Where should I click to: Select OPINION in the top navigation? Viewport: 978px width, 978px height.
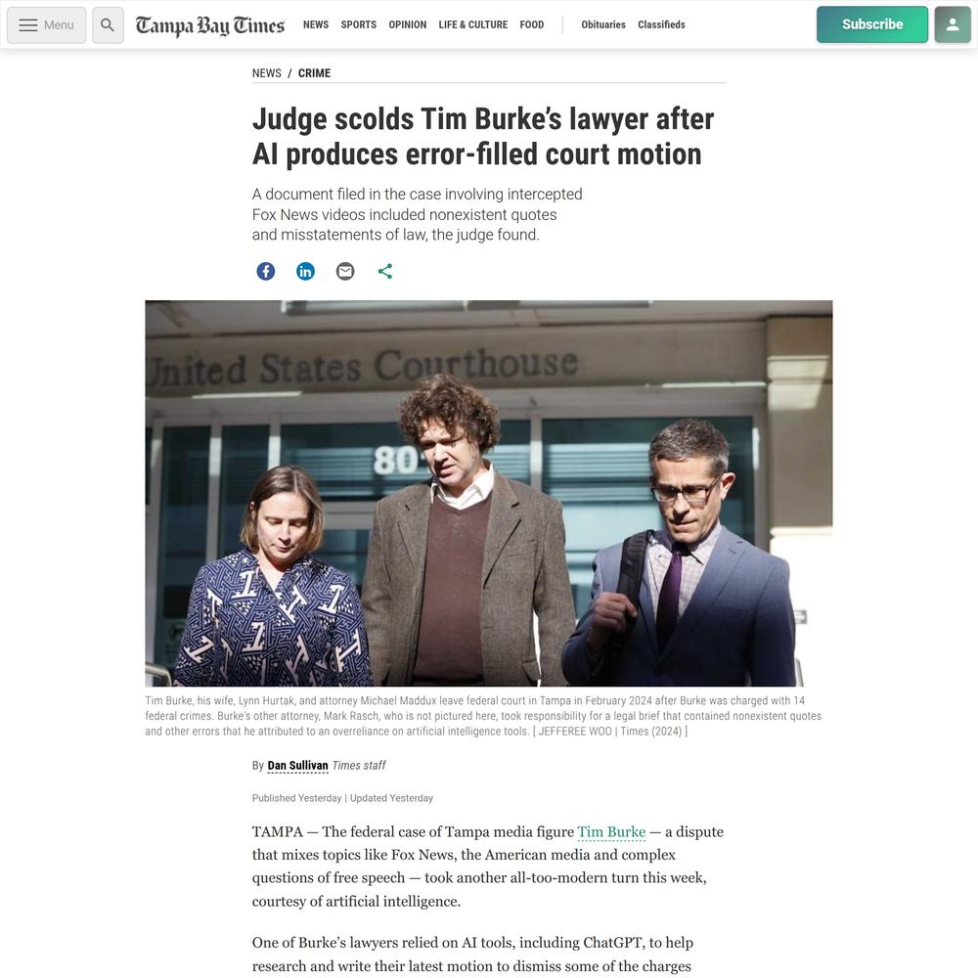407,25
